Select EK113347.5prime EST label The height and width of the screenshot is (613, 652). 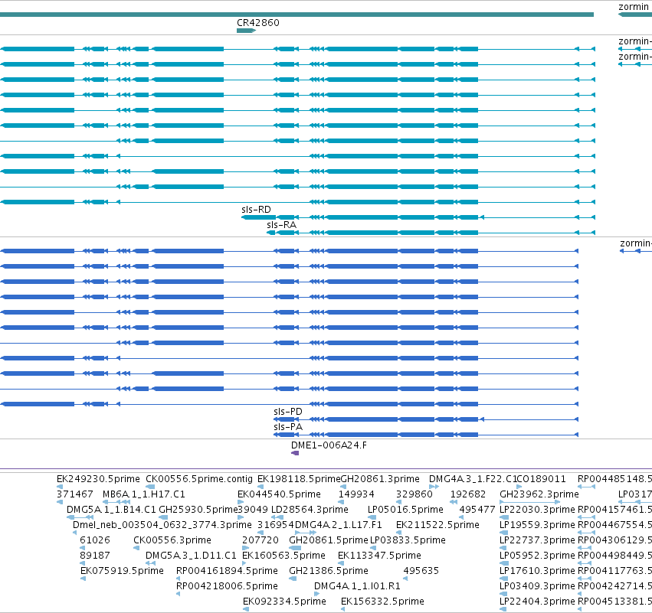[379, 556]
